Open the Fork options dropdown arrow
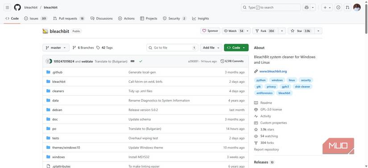 [282, 31]
